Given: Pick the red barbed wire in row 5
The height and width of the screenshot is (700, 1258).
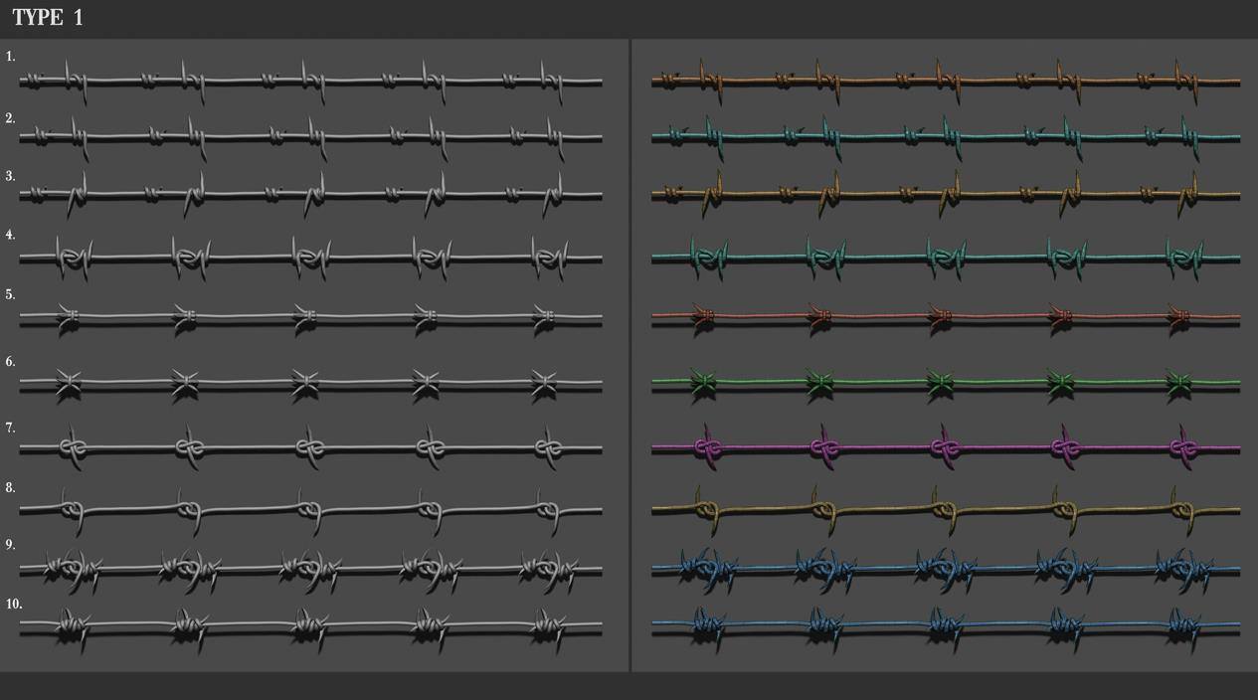Looking at the screenshot, I should [x=946, y=318].
